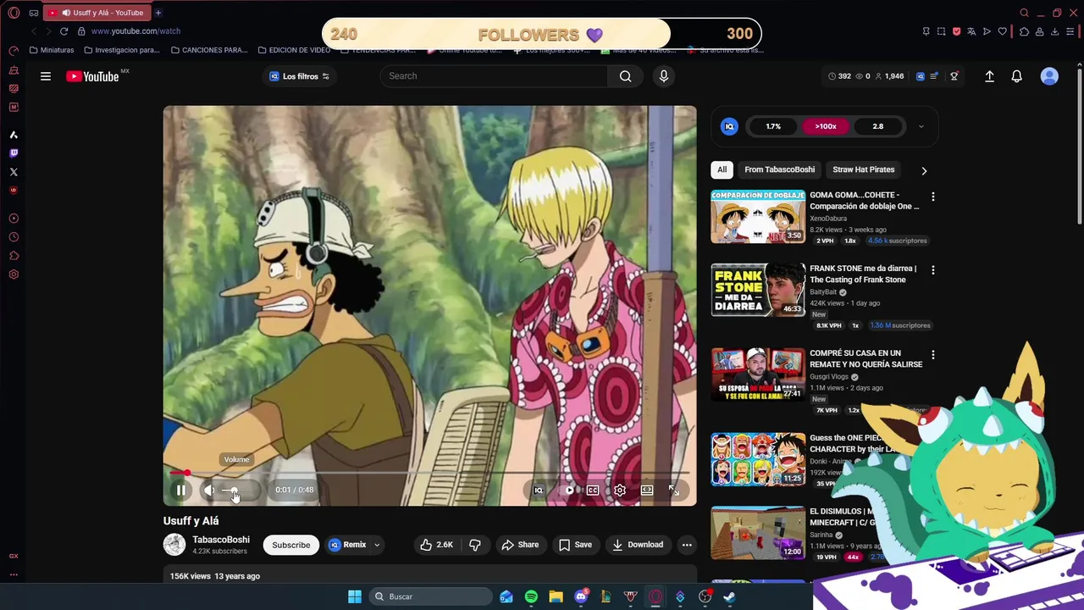Share the Usuff y Alá video
Screen dimensions: 1084x610
[520, 545]
